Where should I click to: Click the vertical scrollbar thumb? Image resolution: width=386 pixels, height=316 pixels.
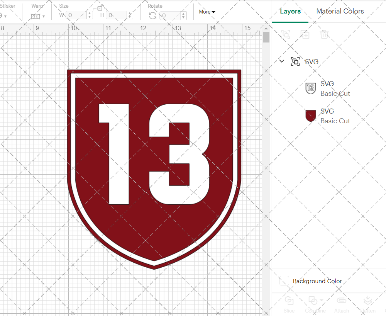point(266,37)
